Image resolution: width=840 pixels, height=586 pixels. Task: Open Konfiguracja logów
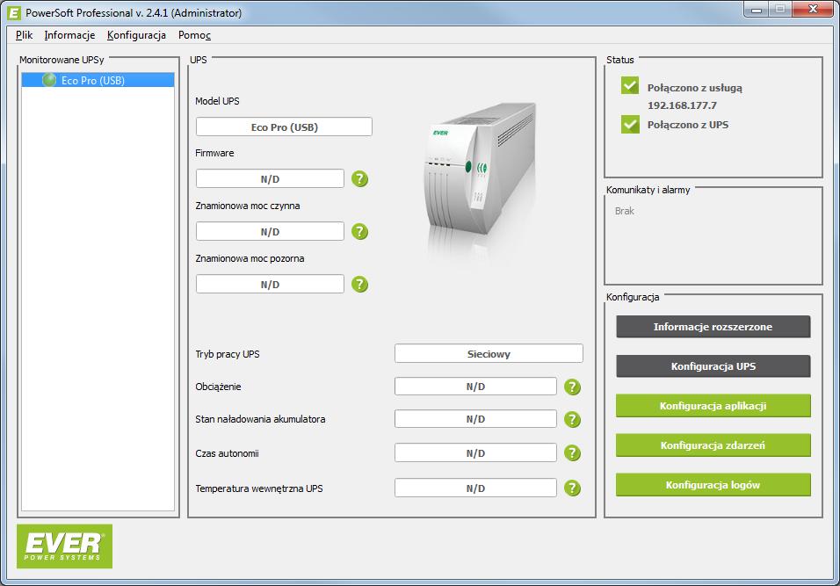click(713, 485)
